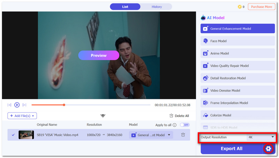The height and width of the screenshot is (158, 279).
Task: Switch to the List tab
Action: [x=125, y=7]
